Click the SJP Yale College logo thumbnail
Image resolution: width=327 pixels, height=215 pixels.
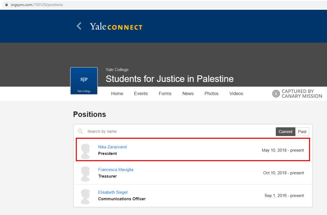tap(84, 81)
